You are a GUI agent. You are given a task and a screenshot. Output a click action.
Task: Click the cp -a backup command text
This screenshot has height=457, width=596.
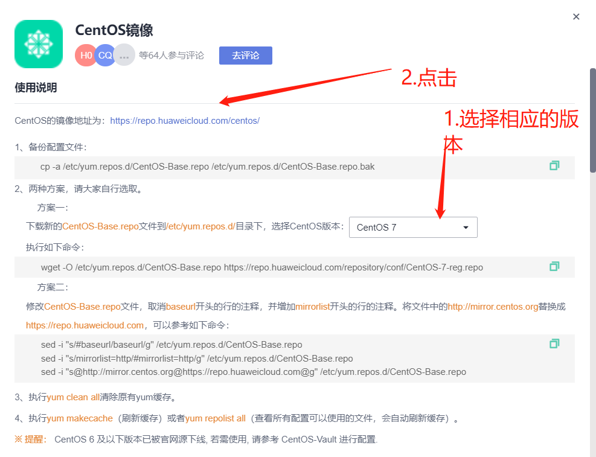click(207, 167)
